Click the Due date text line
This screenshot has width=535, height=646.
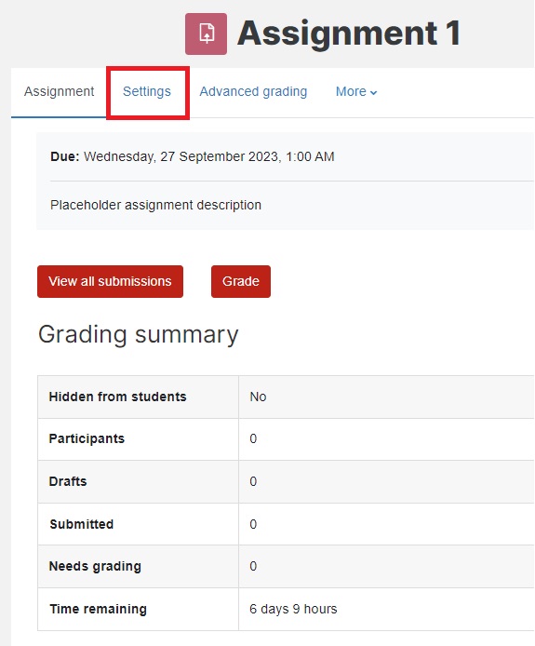pyautogui.click(x=193, y=156)
